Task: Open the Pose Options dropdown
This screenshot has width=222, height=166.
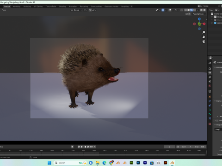Action: click(x=199, y=14)
